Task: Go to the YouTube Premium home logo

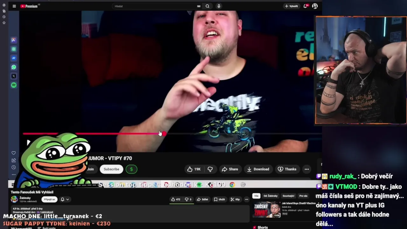Action: pos(29,6)
